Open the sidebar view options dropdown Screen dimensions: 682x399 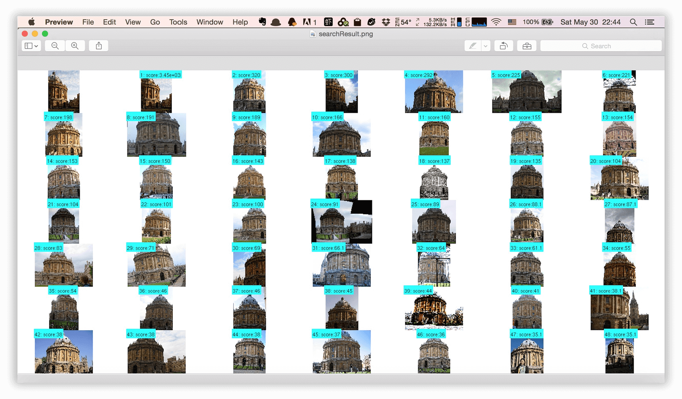(x=31, y=46)
